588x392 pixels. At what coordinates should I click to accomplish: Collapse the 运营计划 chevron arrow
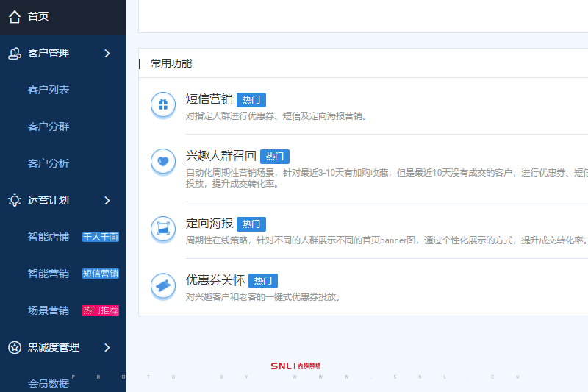click(x=107, y=200)
